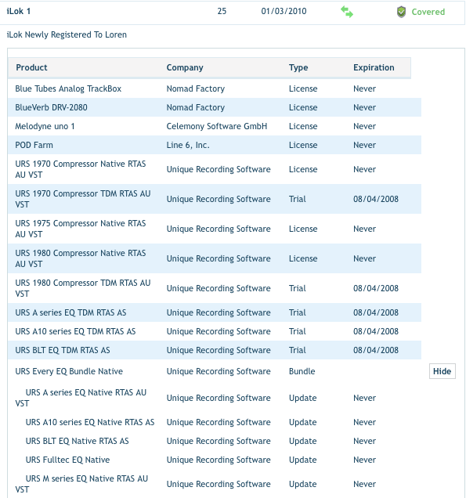Click the Covered shield icon
Screen dimensions: 466x498
(401, 12)
